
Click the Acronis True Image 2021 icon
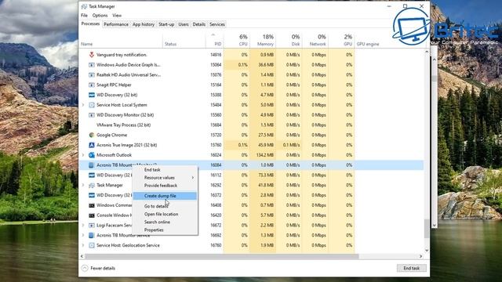pos(92,145)
